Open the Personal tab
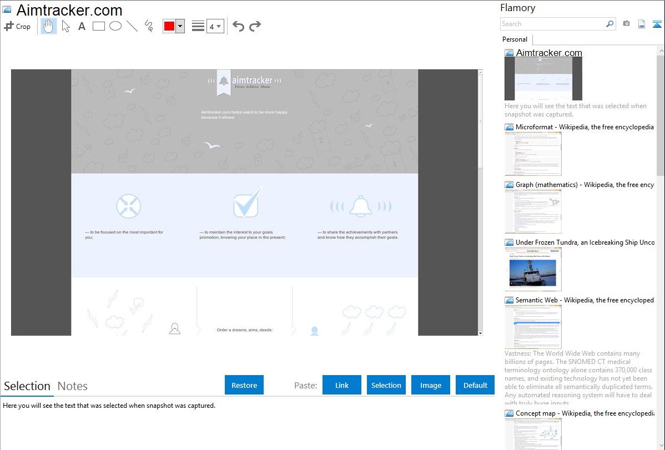The height and width of the screenshot is (450, 665). [x=515, y=39]
